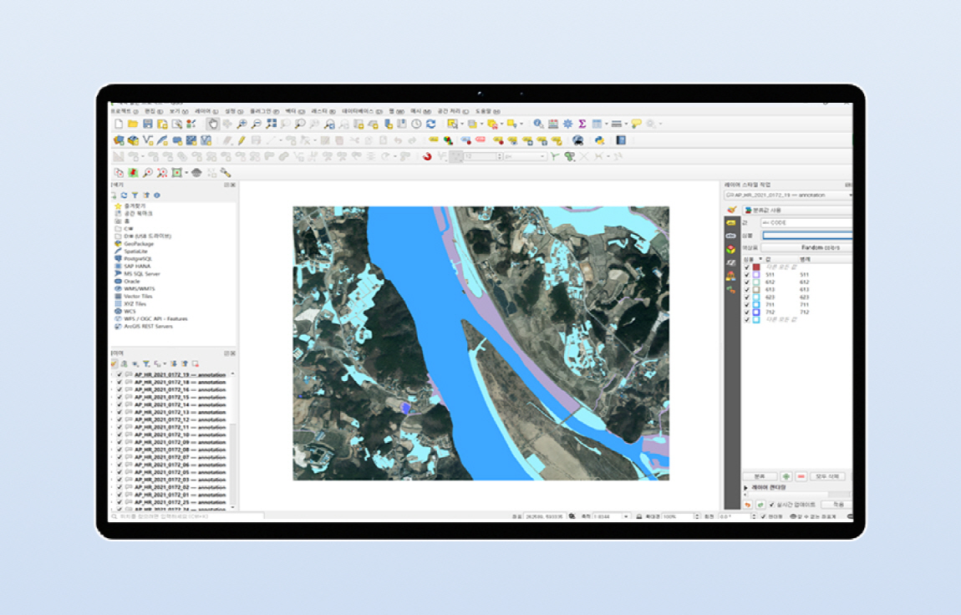Image resolution: width=961 pixels, height=615 pixels.
Task: Select the Pan Map hand tool
Action: tap(212, 124)
